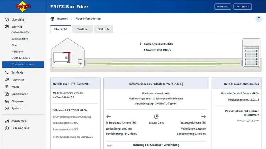This screenshot has height=149, width=266.
Task: Click the WLAN menu label
Action: point(15,87)
